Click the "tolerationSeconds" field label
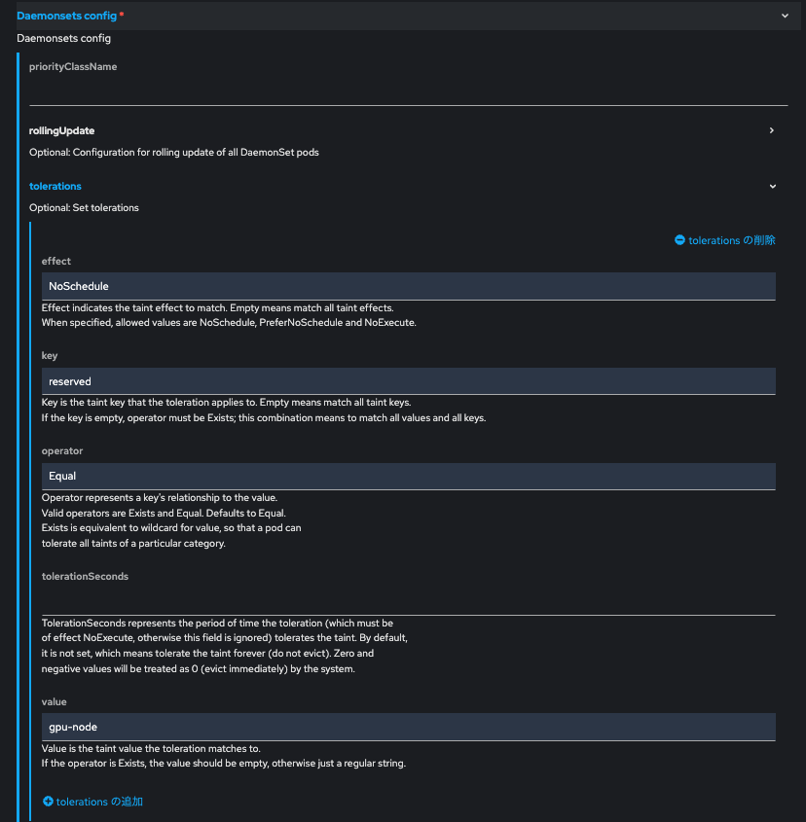Image resolution: width=806 pixels, height=822 pixels. [x=85, y=576]
